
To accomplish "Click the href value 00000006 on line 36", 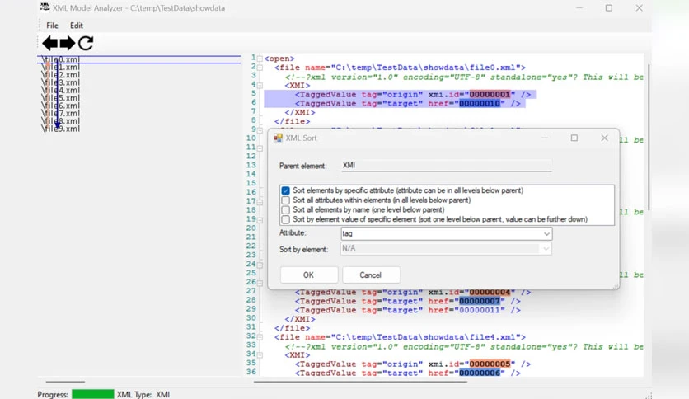I will pyautogui.click(x=480, y=373).
